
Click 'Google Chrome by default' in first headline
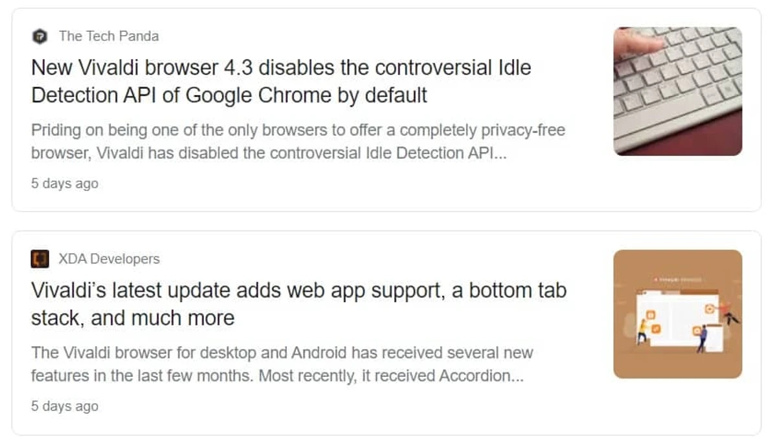tap(306, 96)
